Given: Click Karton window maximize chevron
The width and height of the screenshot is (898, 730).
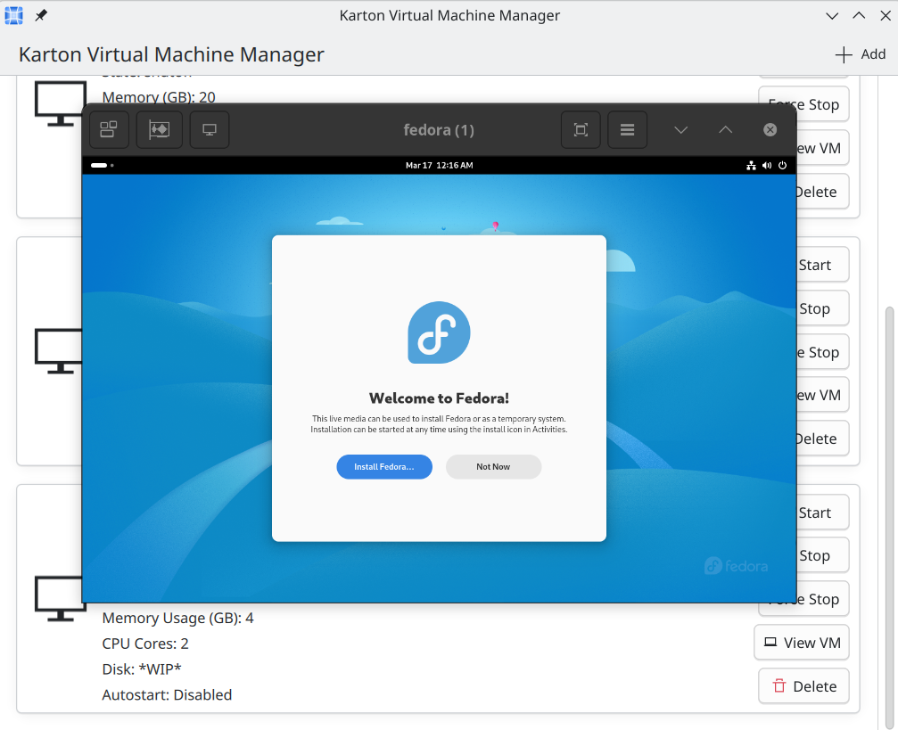Looking at the screenshot, I should coord(859,15).
